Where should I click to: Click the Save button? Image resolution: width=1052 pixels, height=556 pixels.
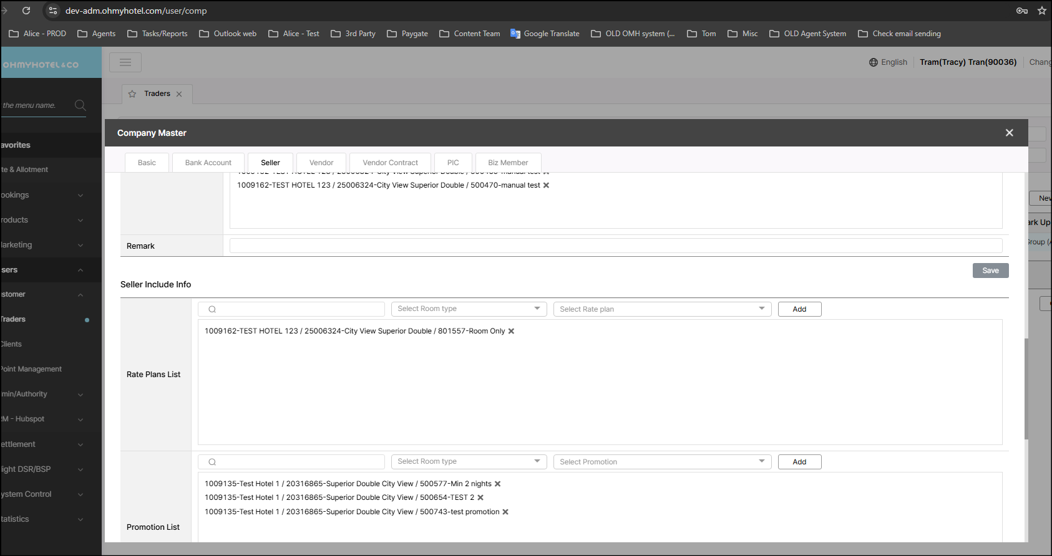tap(990, 271)
